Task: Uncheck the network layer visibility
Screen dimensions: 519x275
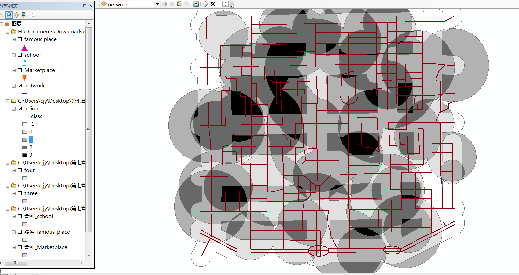Action: coord(20,86)
